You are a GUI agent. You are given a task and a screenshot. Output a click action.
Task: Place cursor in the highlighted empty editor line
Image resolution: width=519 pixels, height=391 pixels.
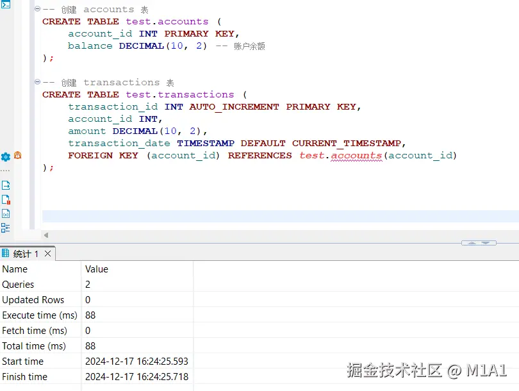(281, 216)
